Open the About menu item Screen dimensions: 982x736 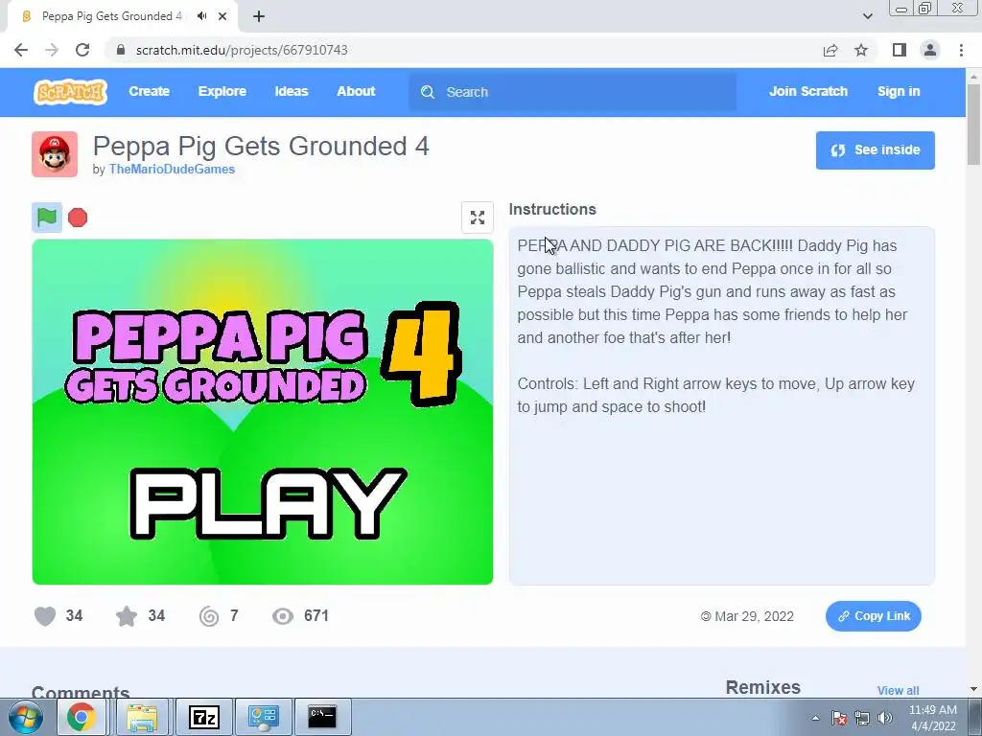(x=356, y=91)
